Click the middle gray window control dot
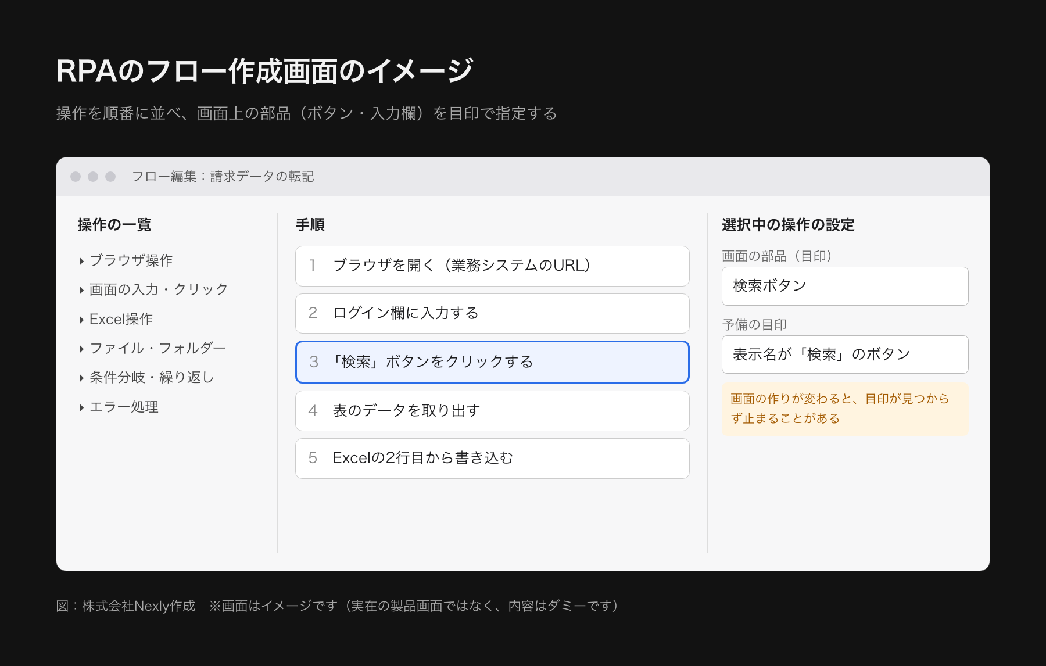This screenshot has width=1046, height=666. pyautogui.click(x=93, y=177)
